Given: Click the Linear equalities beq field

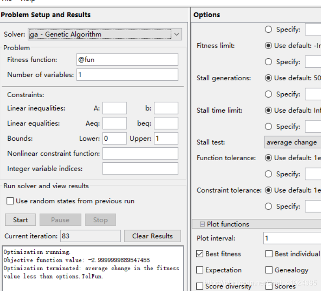Looking at the screenshot, I should tap(166, 123).
